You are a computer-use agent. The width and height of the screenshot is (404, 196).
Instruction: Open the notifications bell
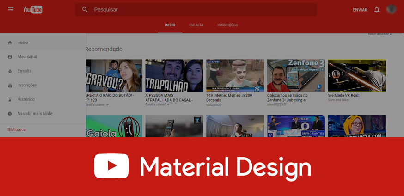377,10
